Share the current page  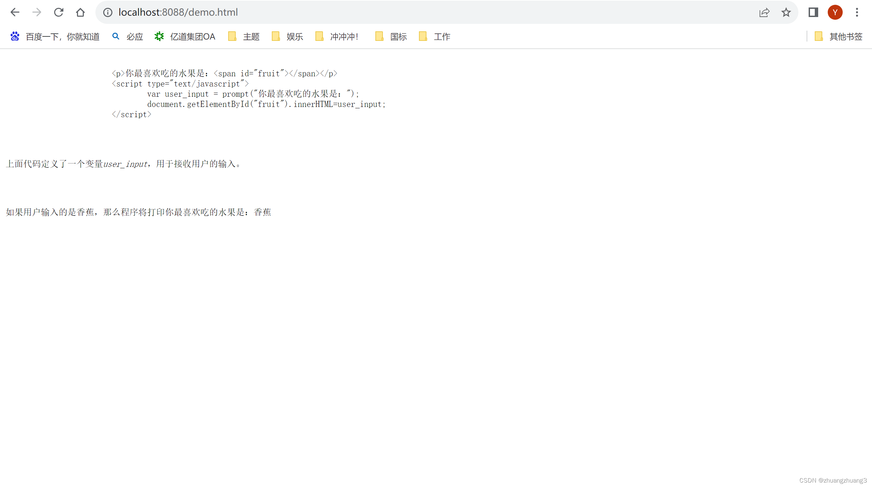[x=765, y=12]
